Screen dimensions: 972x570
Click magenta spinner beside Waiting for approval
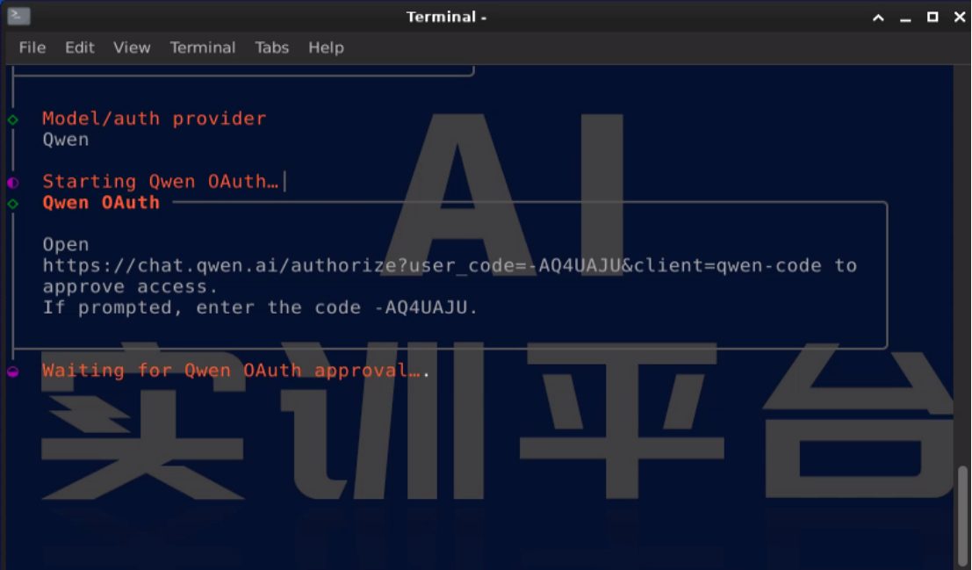pos(13,372)
